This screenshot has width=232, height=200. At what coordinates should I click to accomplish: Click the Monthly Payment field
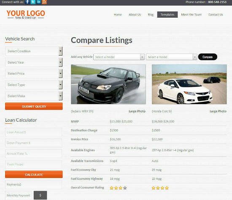(19, 195)
